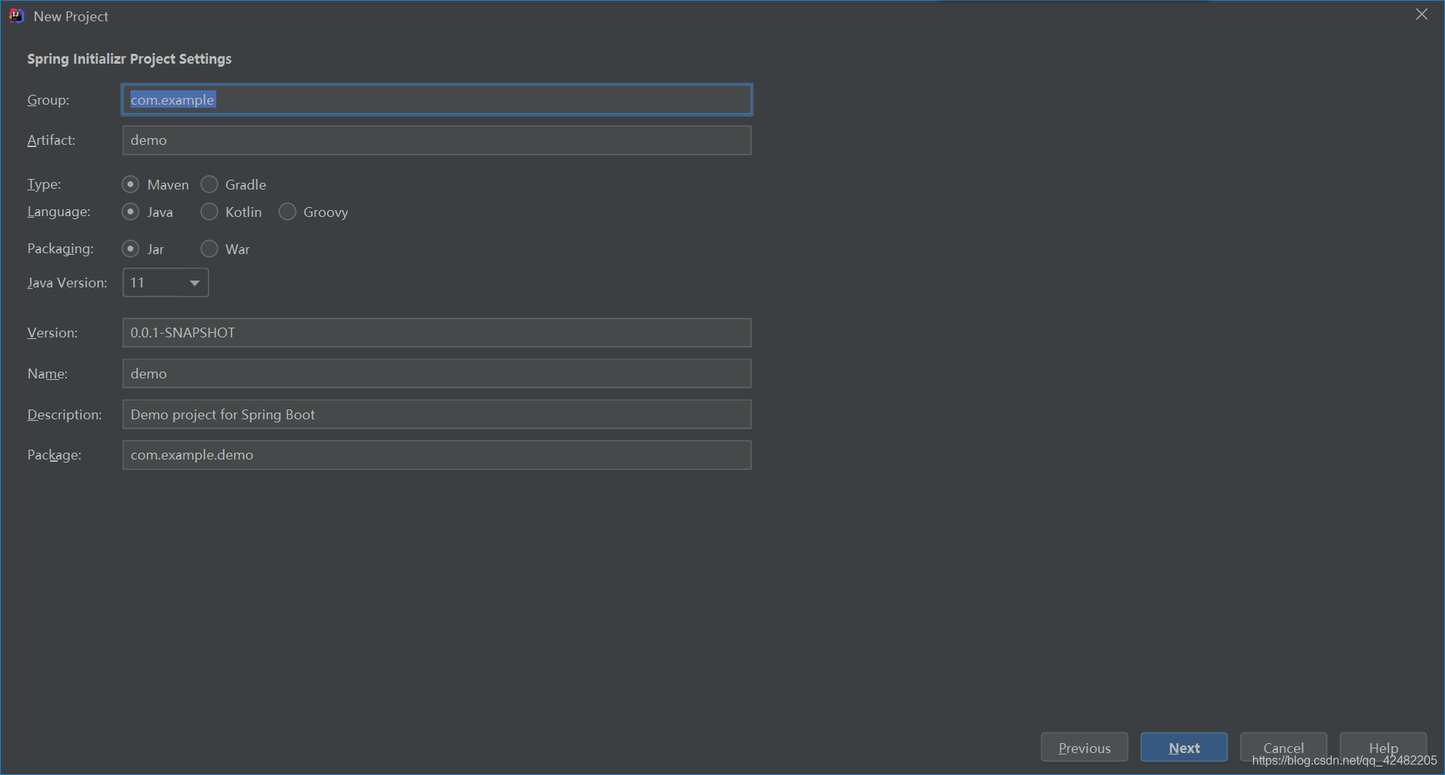1445x775 pixels.
Task: Click the Artifact input field
Action: click(437, 140)
